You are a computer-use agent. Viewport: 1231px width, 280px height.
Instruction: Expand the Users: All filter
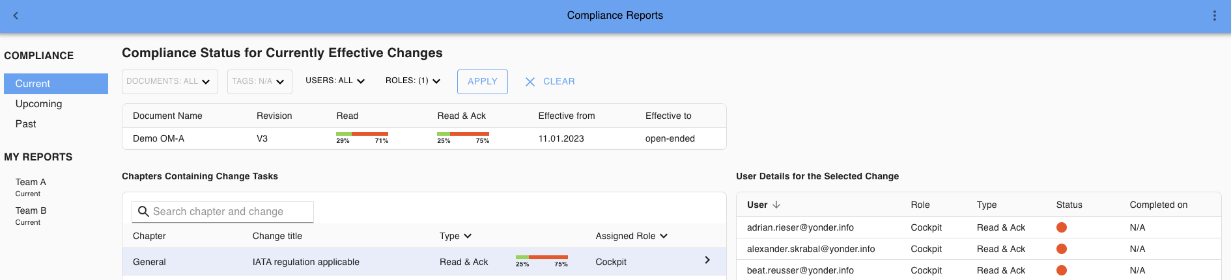coord(335,81)
